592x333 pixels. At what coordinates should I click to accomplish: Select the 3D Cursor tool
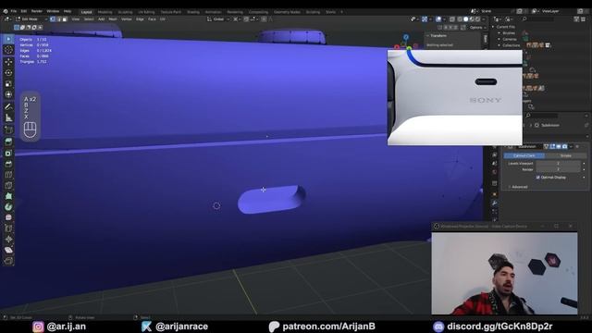click(8, 50)
